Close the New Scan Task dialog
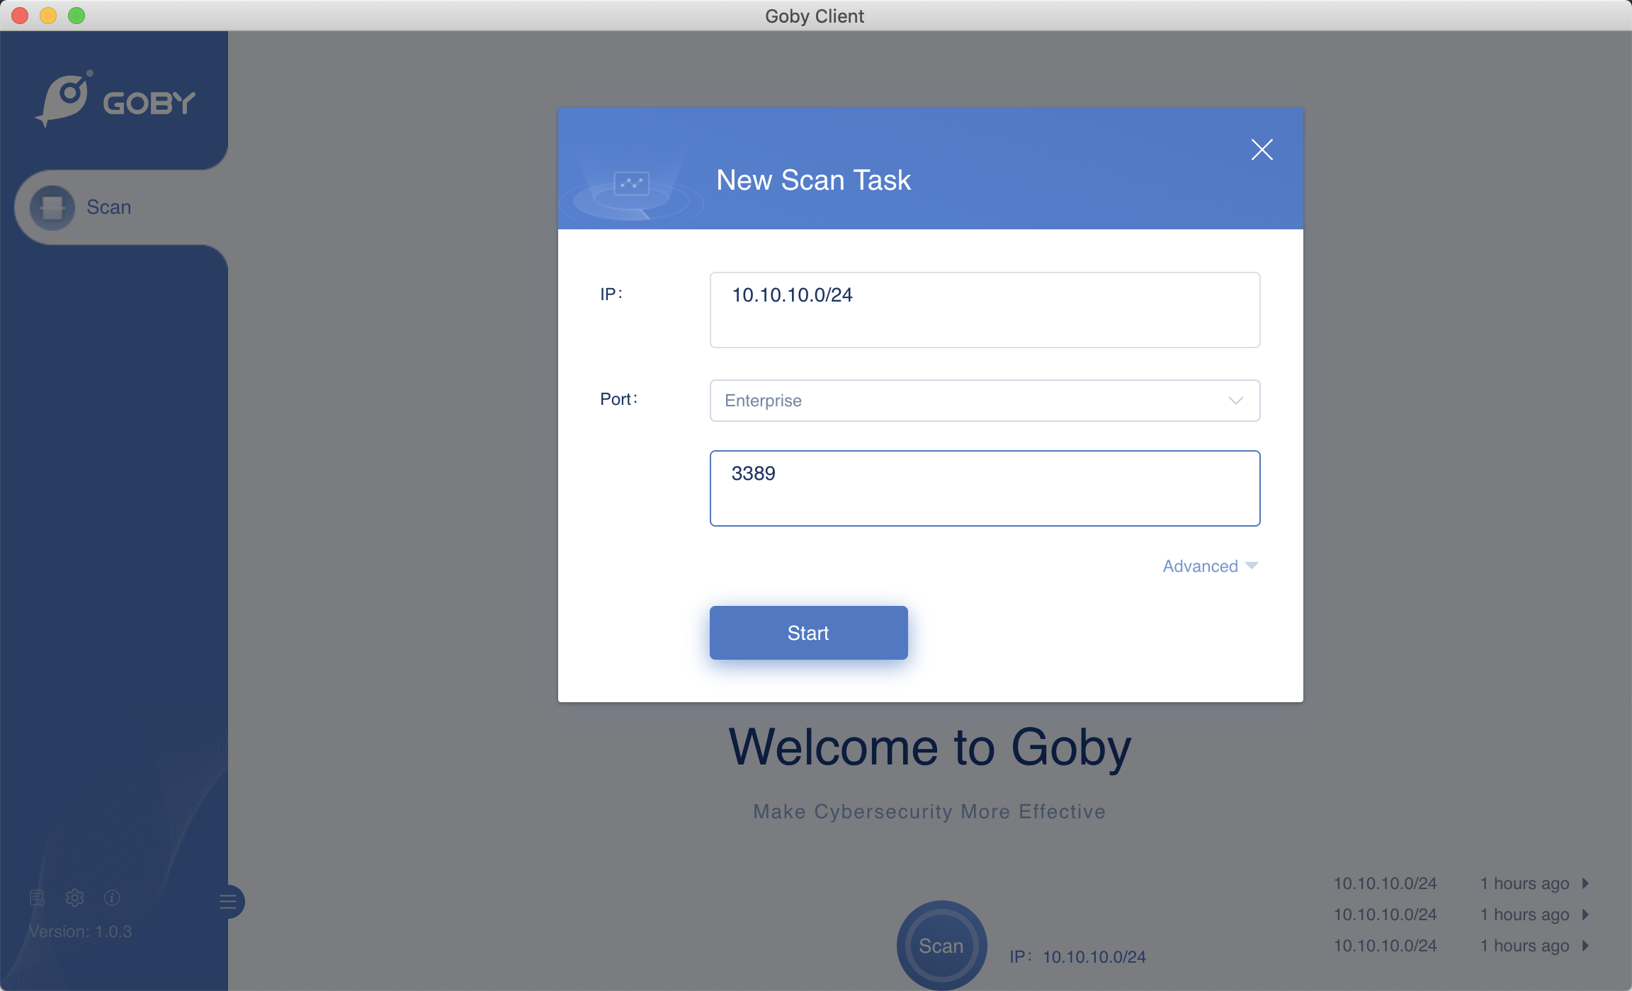 [1262, 149]
